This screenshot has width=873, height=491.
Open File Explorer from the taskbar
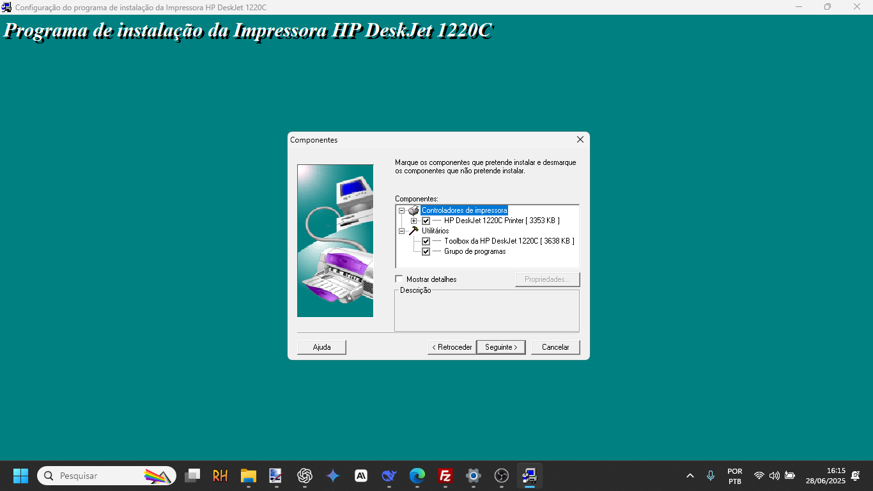coord(249,476)
